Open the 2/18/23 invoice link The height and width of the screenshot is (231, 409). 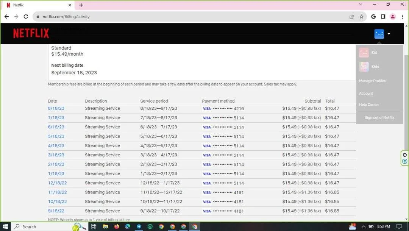[56, 164]
